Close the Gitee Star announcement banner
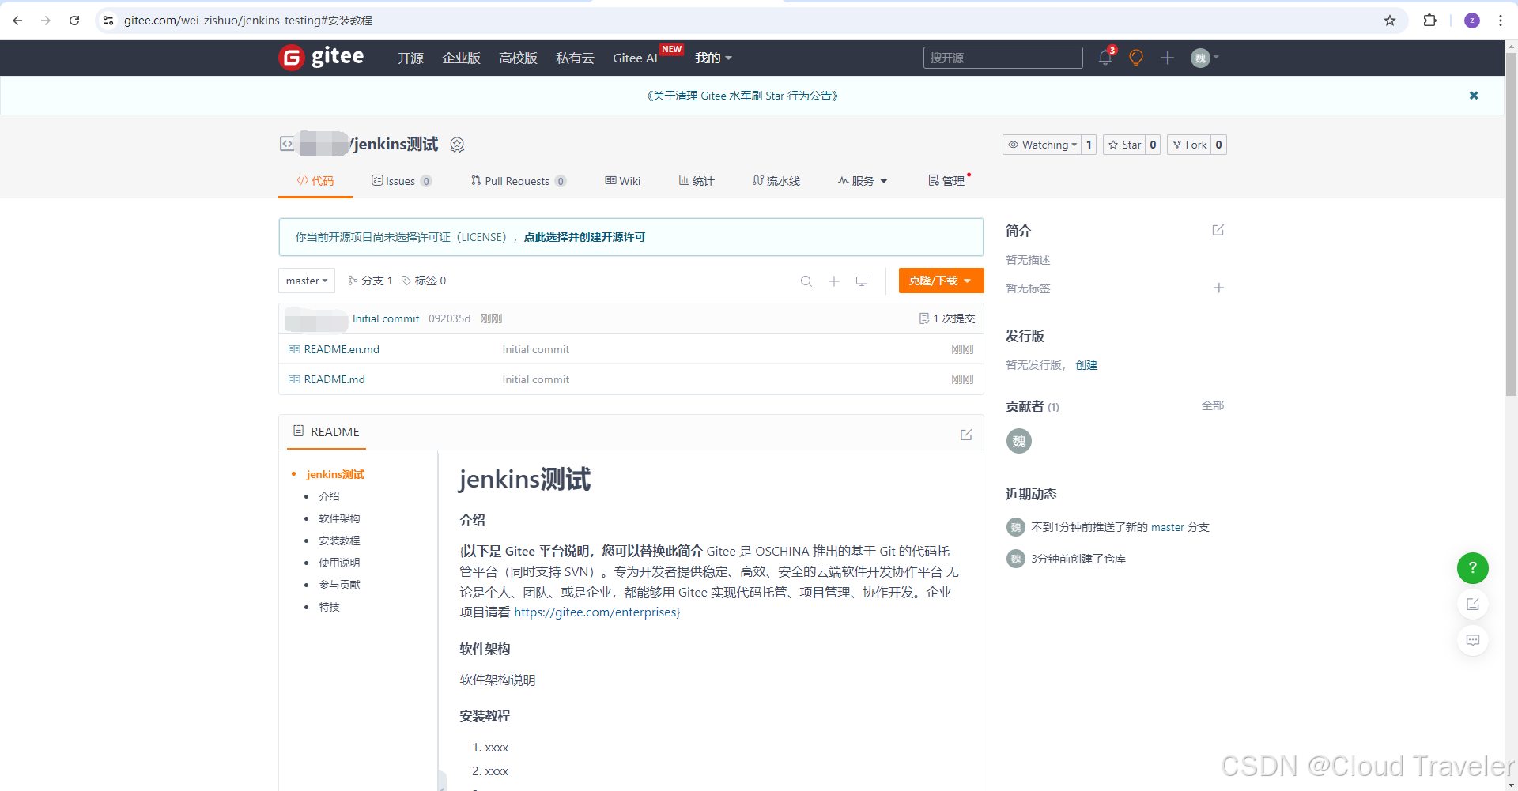This screenshot has height=791, width=1518. [x=1474, y=96]
